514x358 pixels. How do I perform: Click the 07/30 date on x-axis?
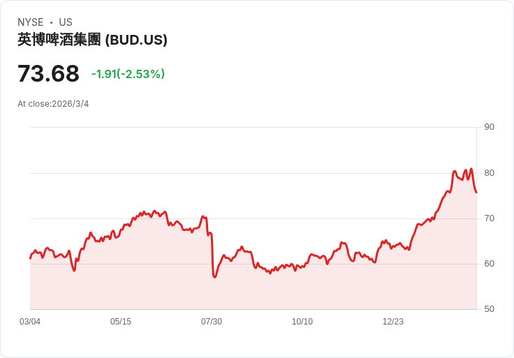tap(212, 322)
